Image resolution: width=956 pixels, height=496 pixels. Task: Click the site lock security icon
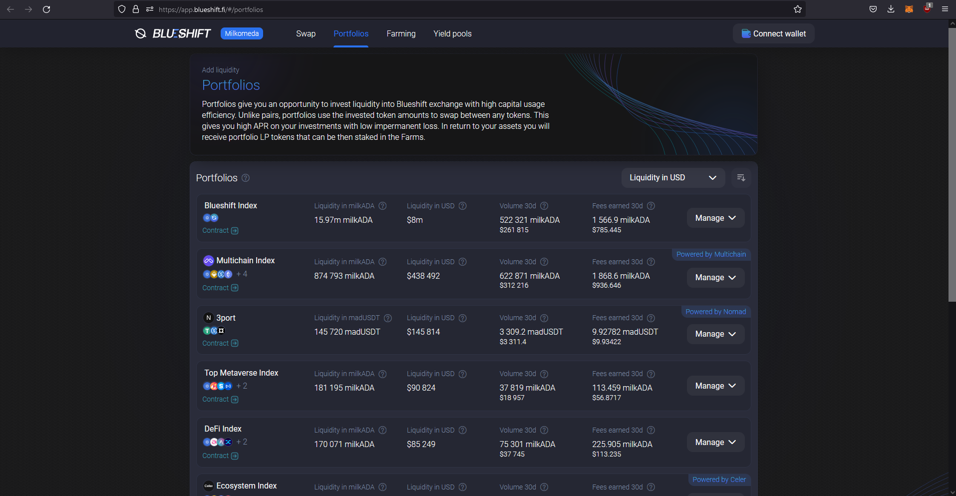point(136,9)
